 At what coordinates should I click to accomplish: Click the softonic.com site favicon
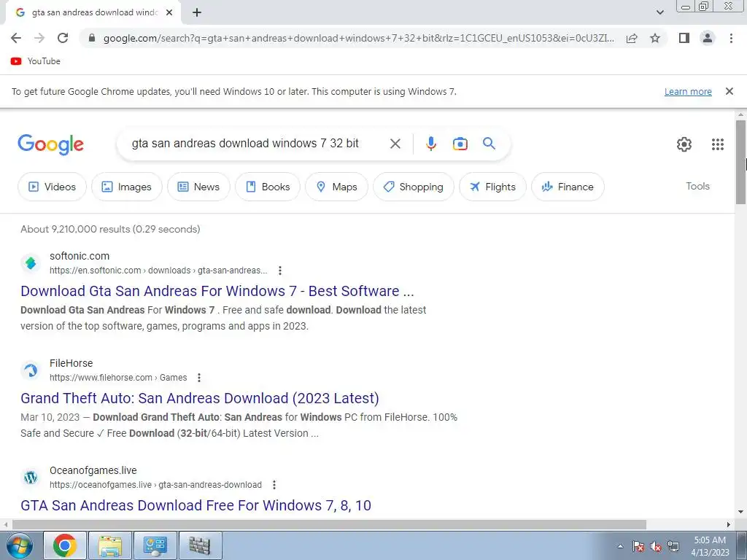[31, 263]
